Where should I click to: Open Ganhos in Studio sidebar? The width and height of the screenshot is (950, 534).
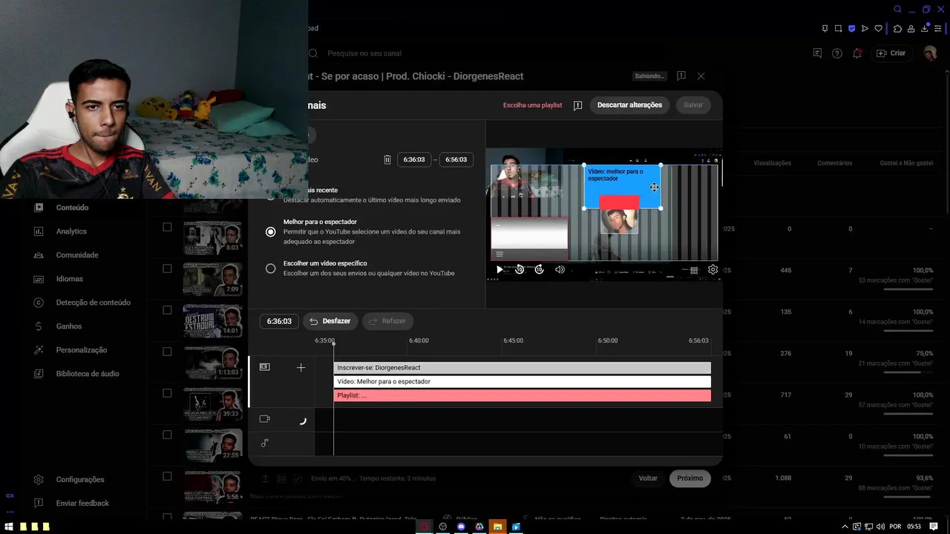[x=68, y=326]
